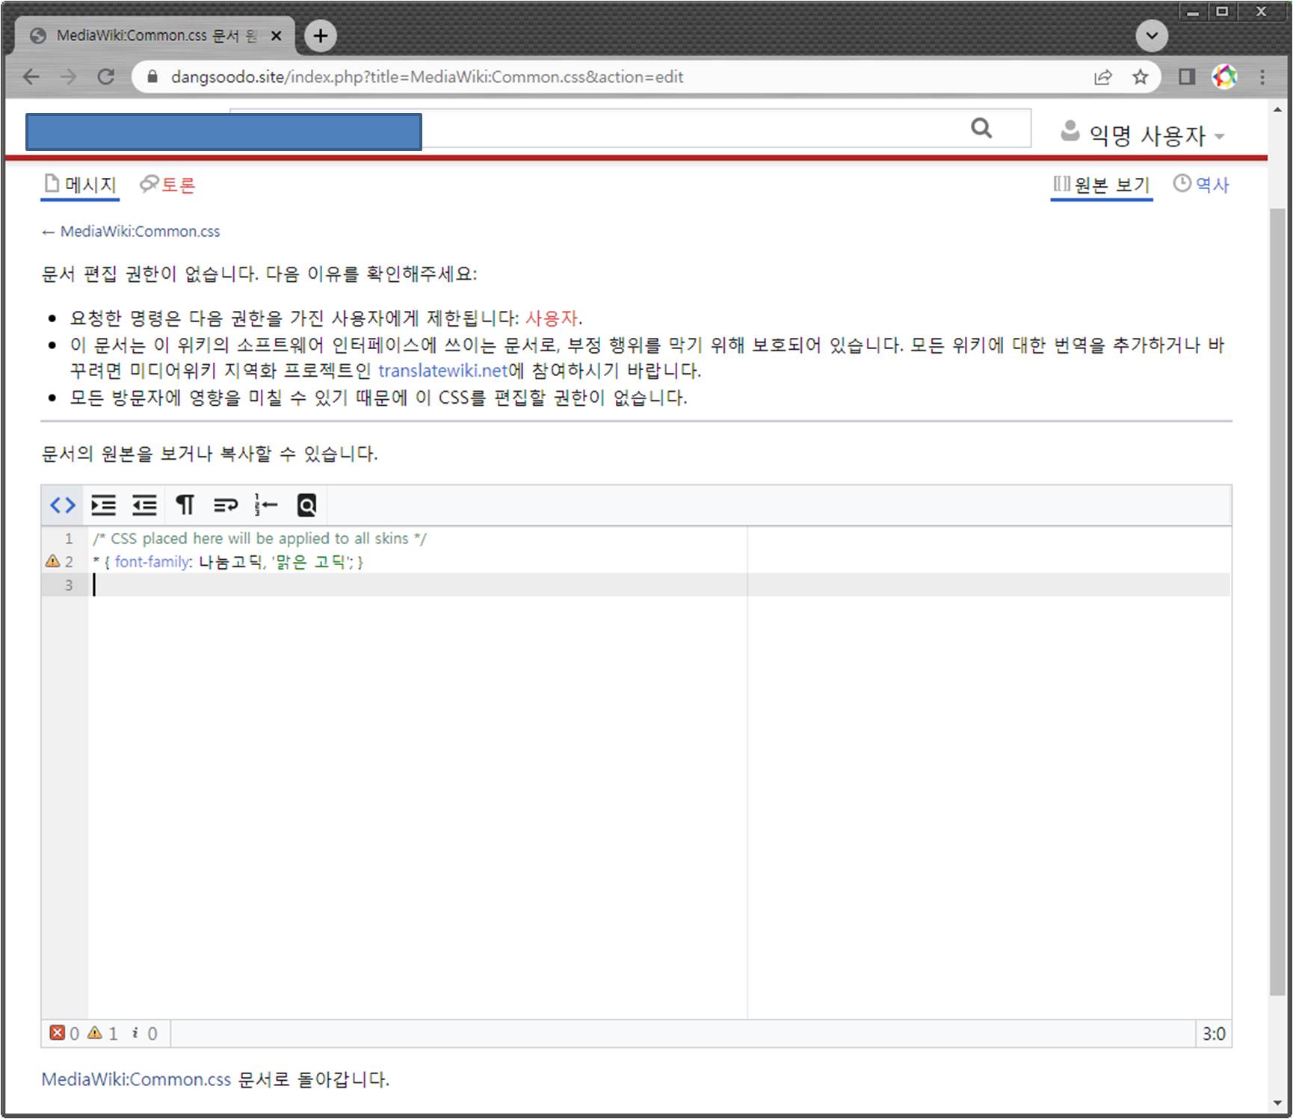The image size is (1293, 1119).
Task: Expand the tab search chevron dropdown
Action: 1152,36
